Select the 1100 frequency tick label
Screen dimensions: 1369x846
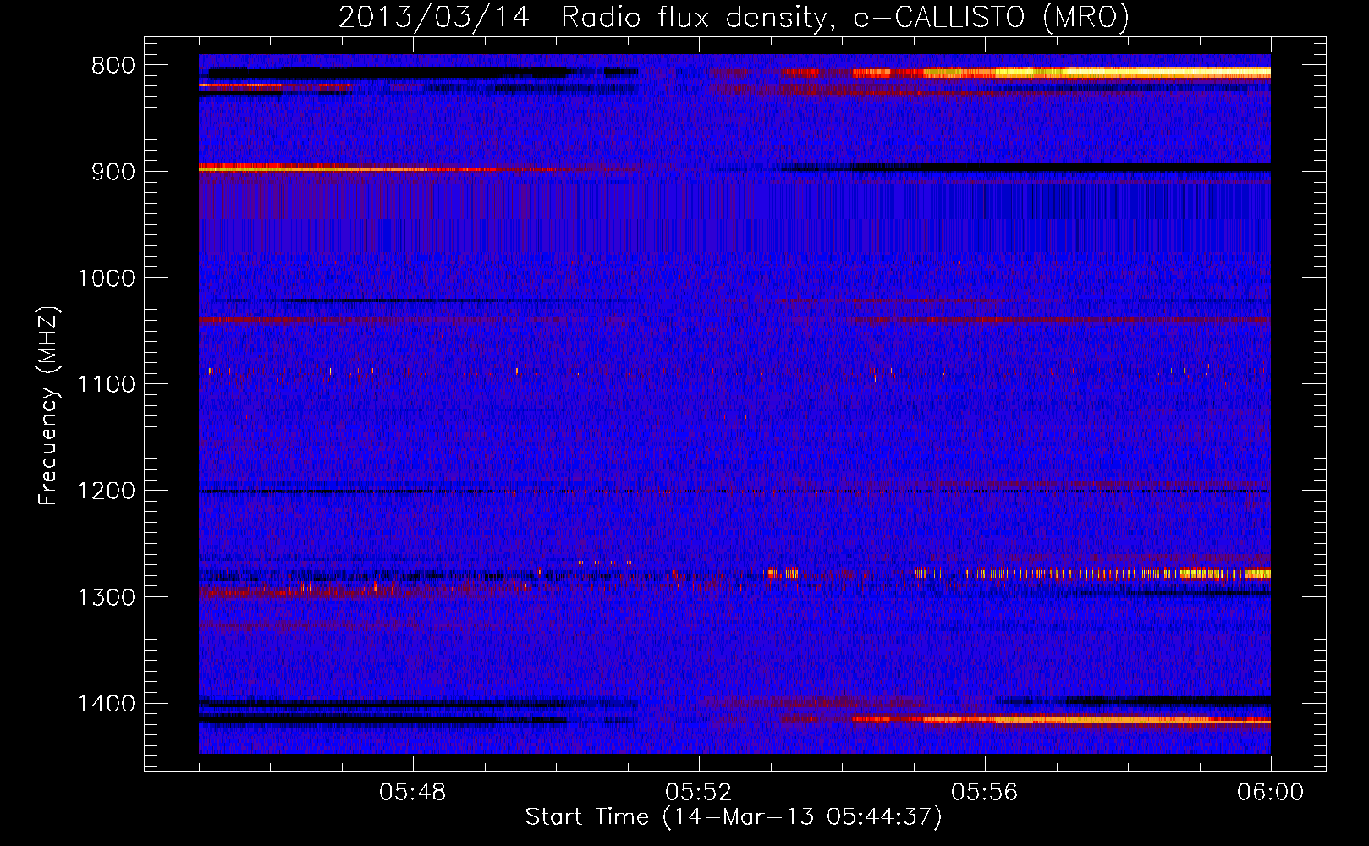(107, 384)
